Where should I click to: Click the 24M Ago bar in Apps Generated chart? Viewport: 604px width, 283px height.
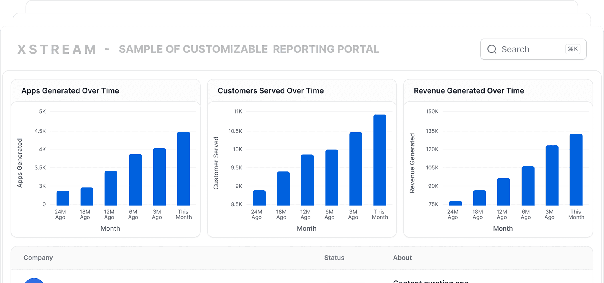click(x=63, y=198)
